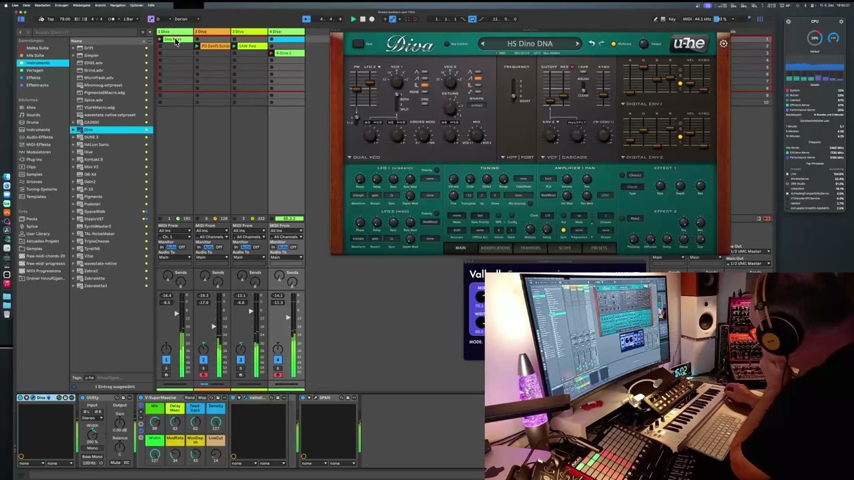Open the Bearbeiten menu

click(43, 5)
